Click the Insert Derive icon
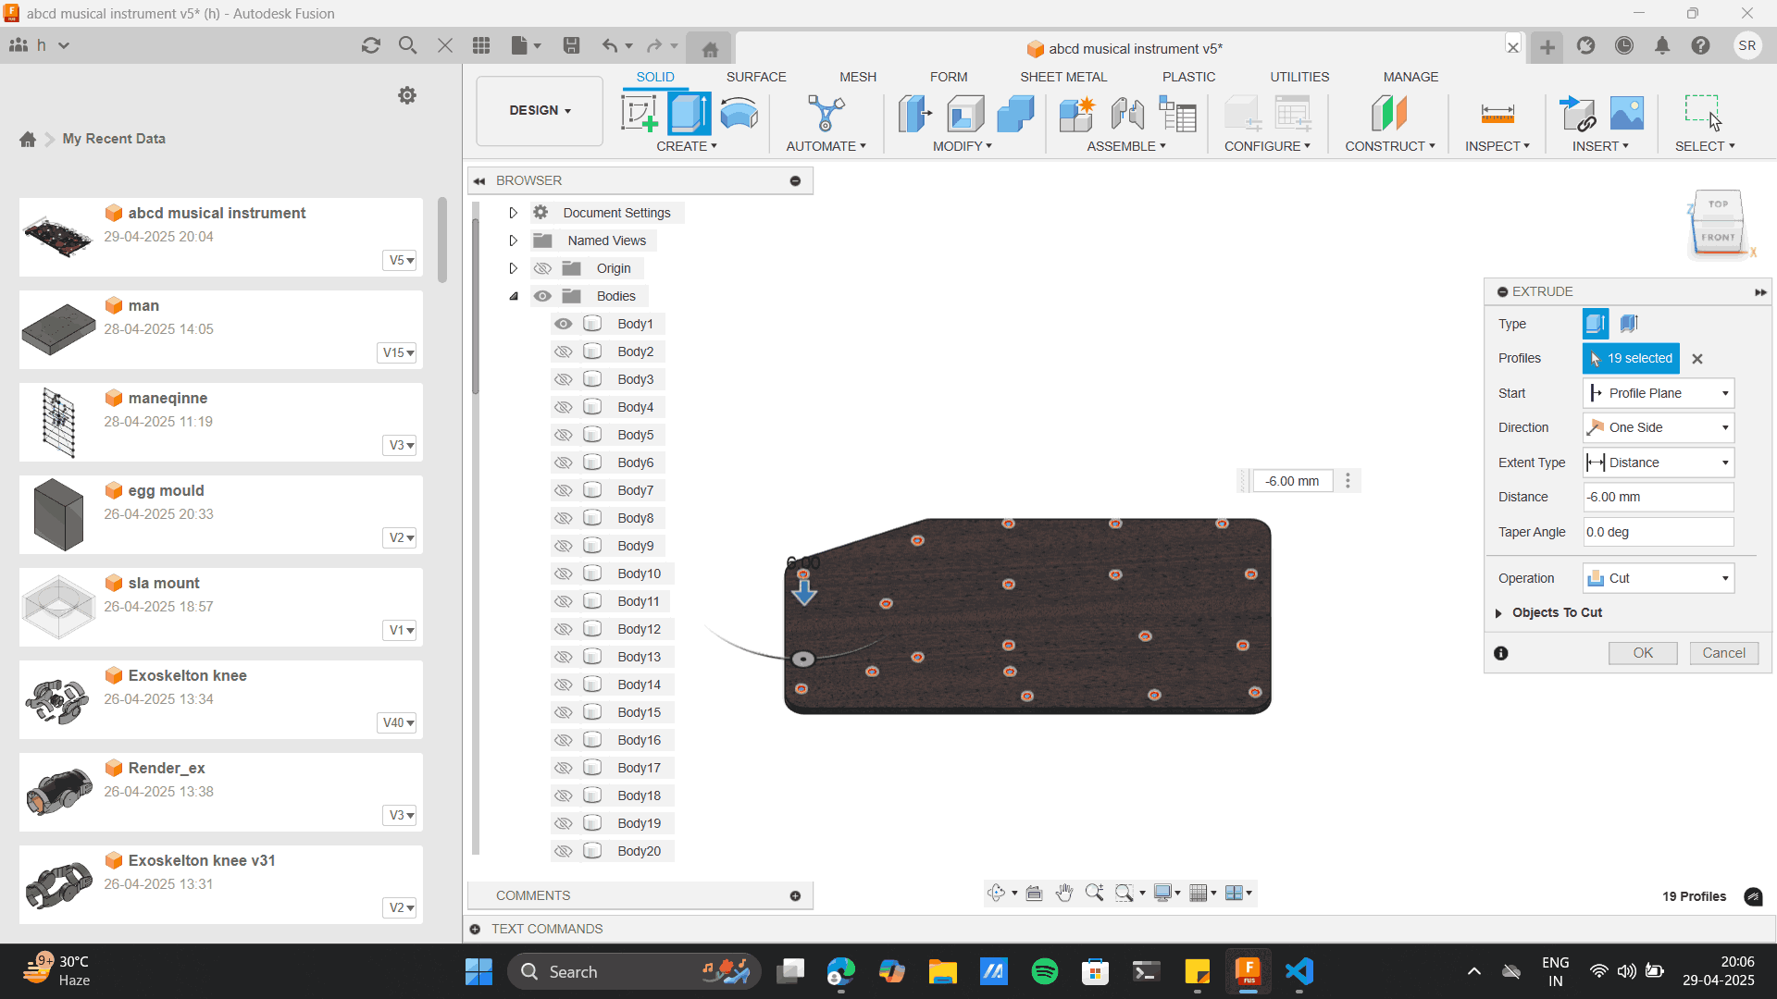 1577,114
